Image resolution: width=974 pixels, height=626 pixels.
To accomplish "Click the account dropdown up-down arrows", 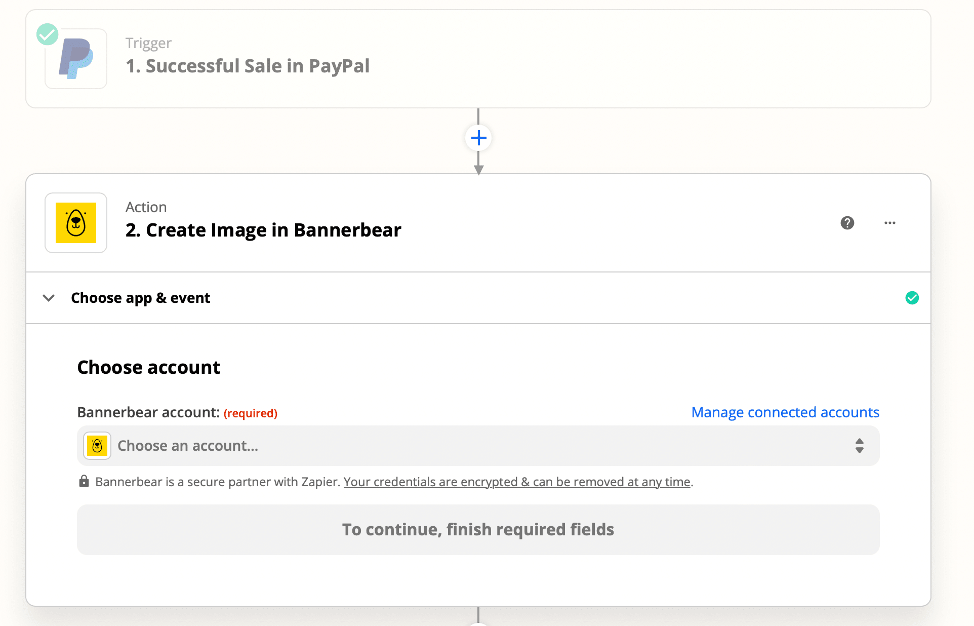I will pyautogui.click(x=859, y=446).
